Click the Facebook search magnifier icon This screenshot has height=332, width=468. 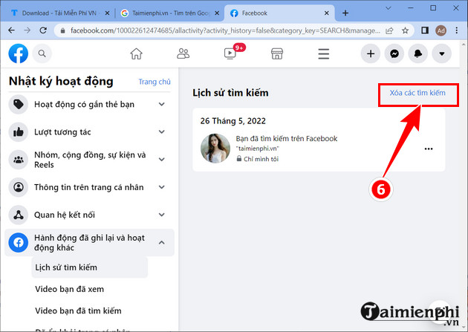[42, 53]
